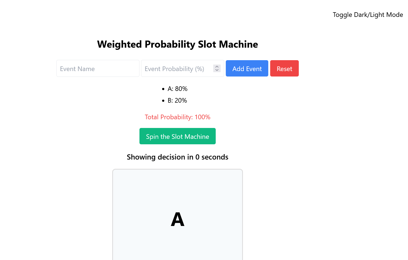Click the Showing decision countdown message
408x260 pixels.
coord(178,157)
